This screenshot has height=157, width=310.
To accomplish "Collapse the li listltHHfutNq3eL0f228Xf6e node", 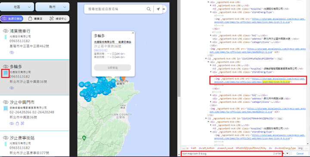I will [206, 58].
